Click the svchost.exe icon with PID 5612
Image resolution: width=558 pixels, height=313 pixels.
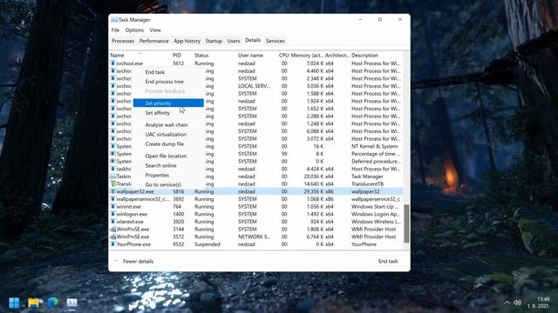pos(113,63)
